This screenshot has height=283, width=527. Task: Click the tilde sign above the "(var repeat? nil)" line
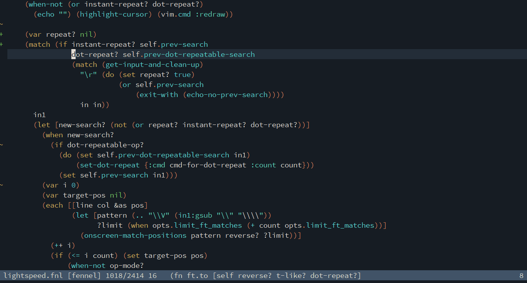click(2, 24)
